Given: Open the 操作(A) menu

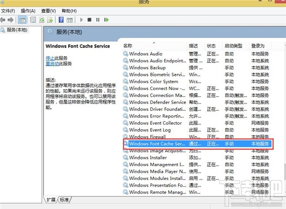Looking at the screenshot, I should 28,10.
